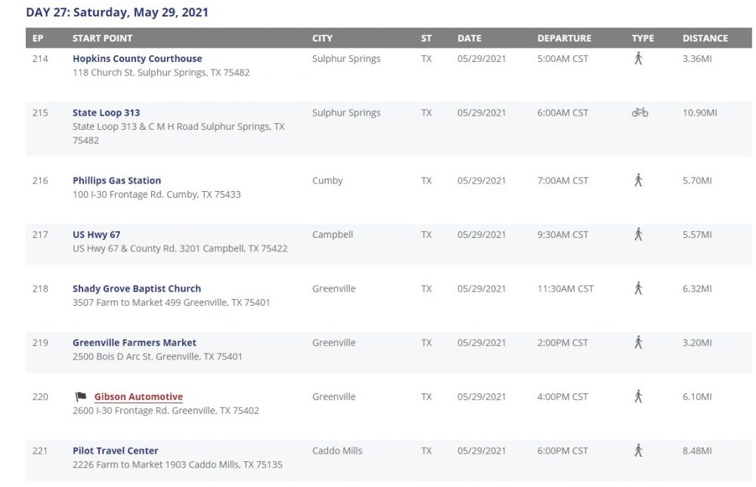Select Shady Grove Baptist Church entry
The height and width of the screenshot is (487, 756).
tap(137, 288)
